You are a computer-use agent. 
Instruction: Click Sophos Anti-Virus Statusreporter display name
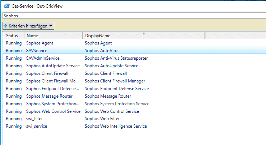click(x=116, y=58)
